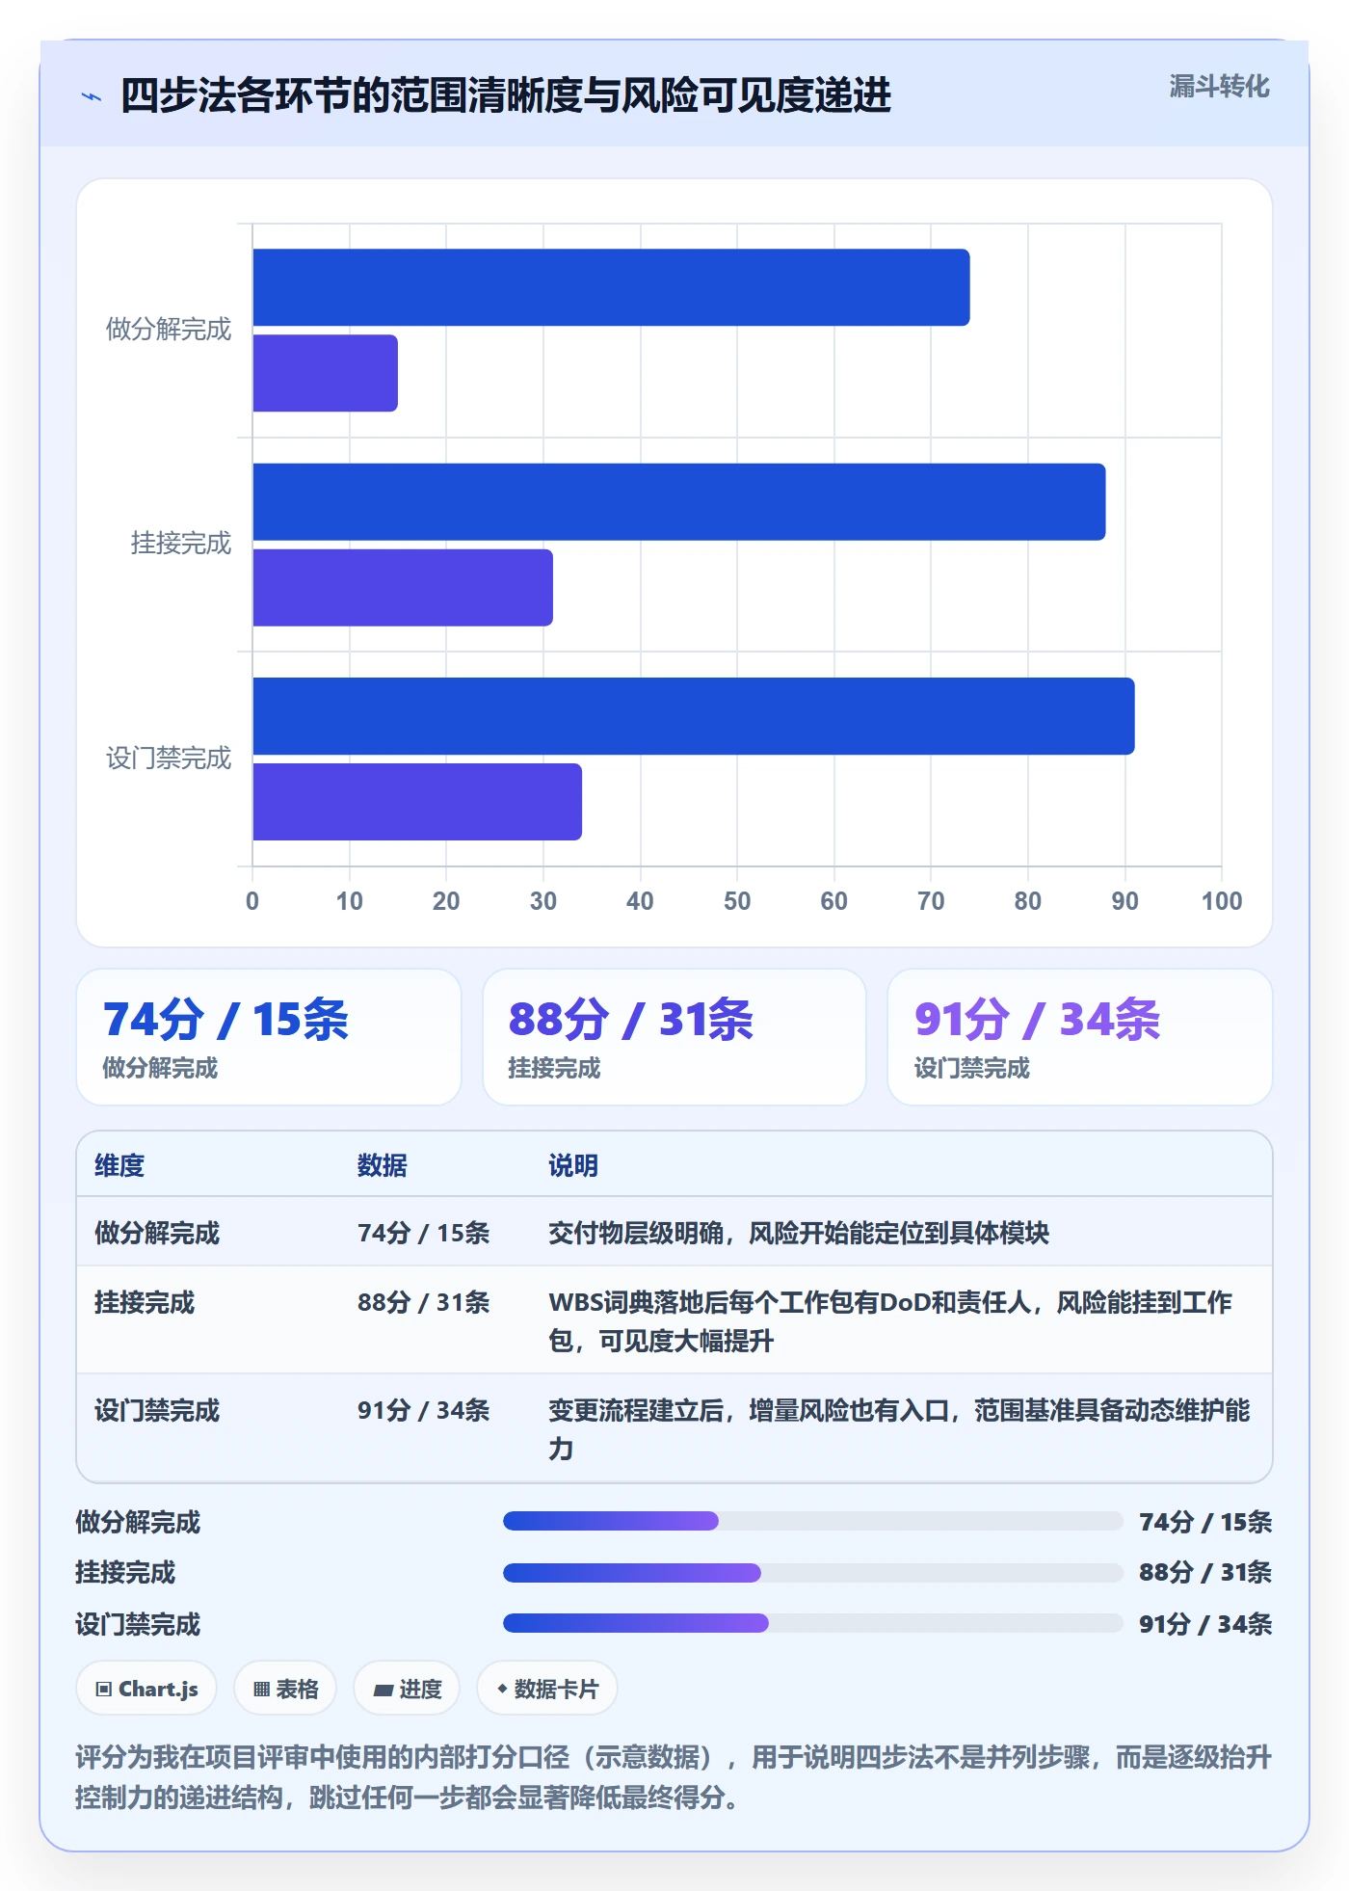Image resolution: width=1349 pixels, height=1891 pixels.
Task: Click the 挂接完成 progress bar
Action: 813,1573
